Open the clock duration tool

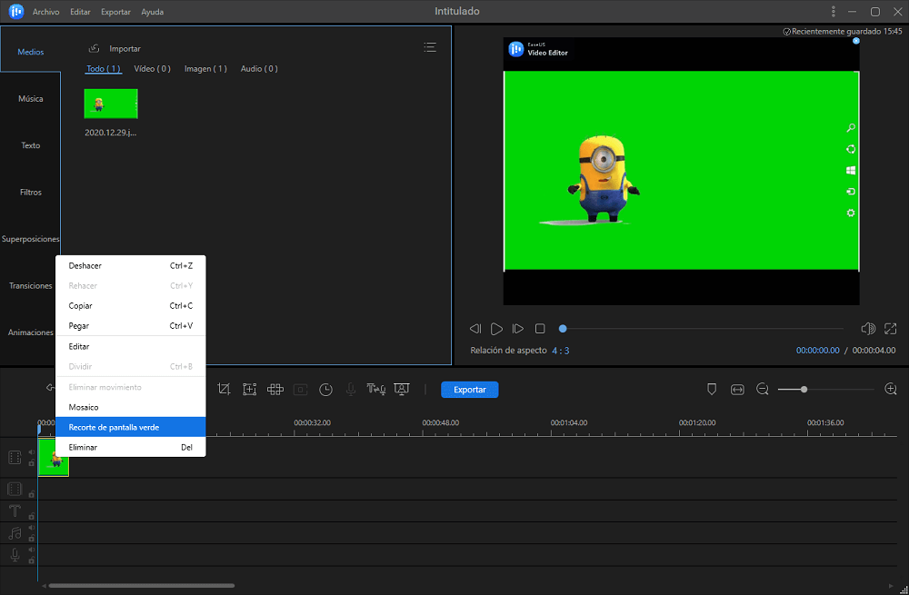[x=325, y=390]
